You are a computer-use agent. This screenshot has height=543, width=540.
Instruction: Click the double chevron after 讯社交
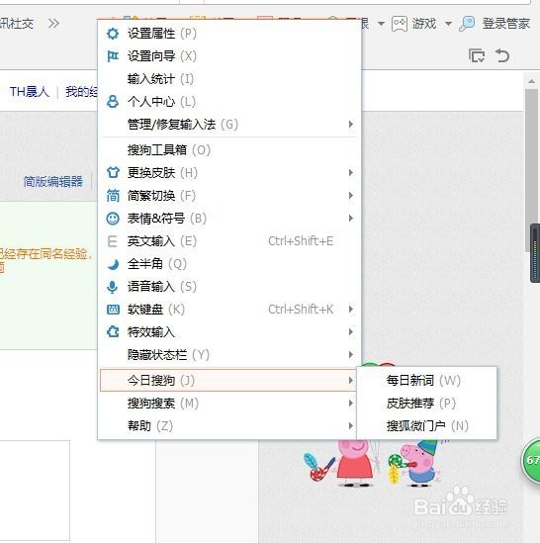(53, 24)
